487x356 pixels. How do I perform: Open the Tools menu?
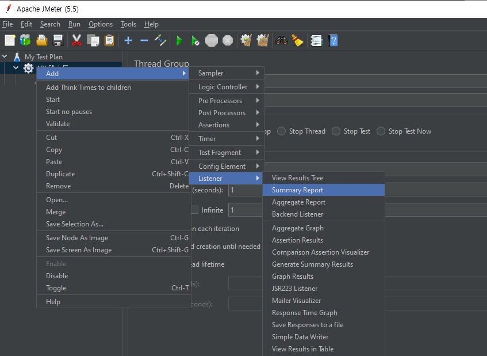click(128, 24)
